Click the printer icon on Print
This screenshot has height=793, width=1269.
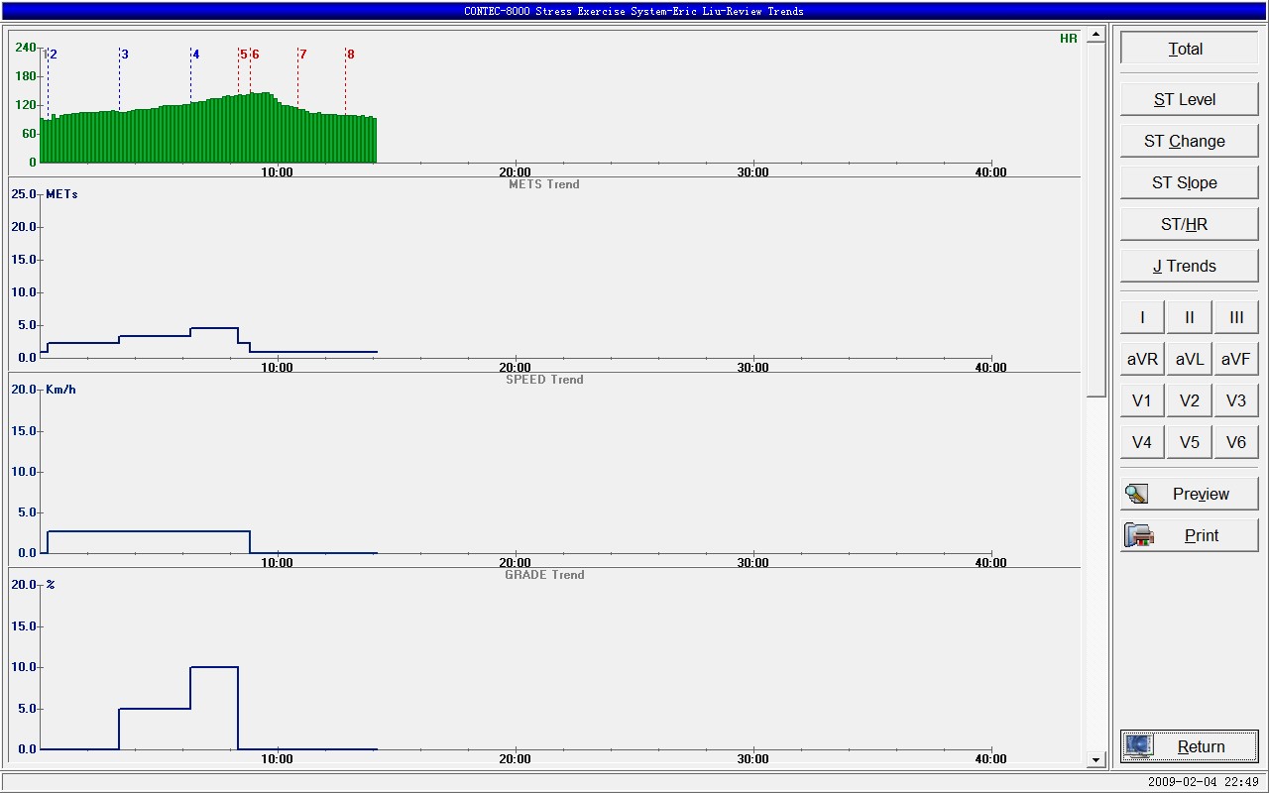click(1139, 535)
